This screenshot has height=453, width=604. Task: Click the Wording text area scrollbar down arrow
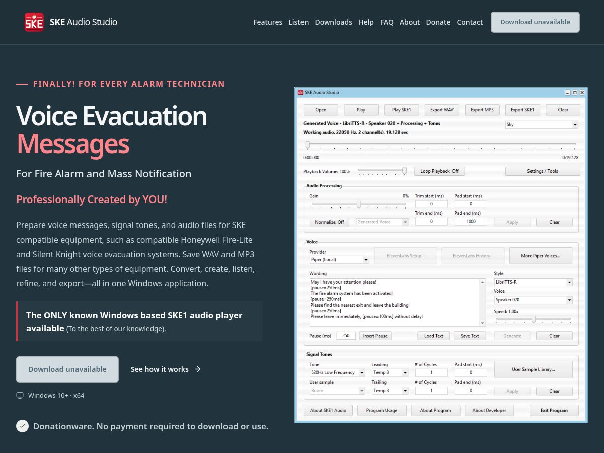point(483,323)
